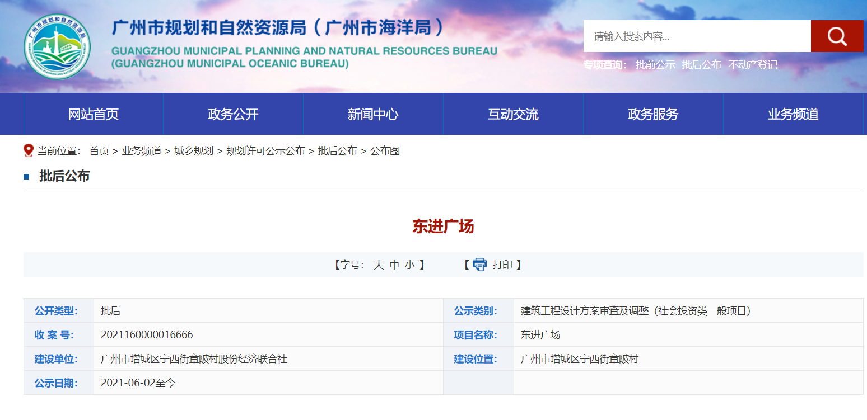Click the printer icon next to 打印
This screenshot has width=867, height=420.
pos(480,265)
